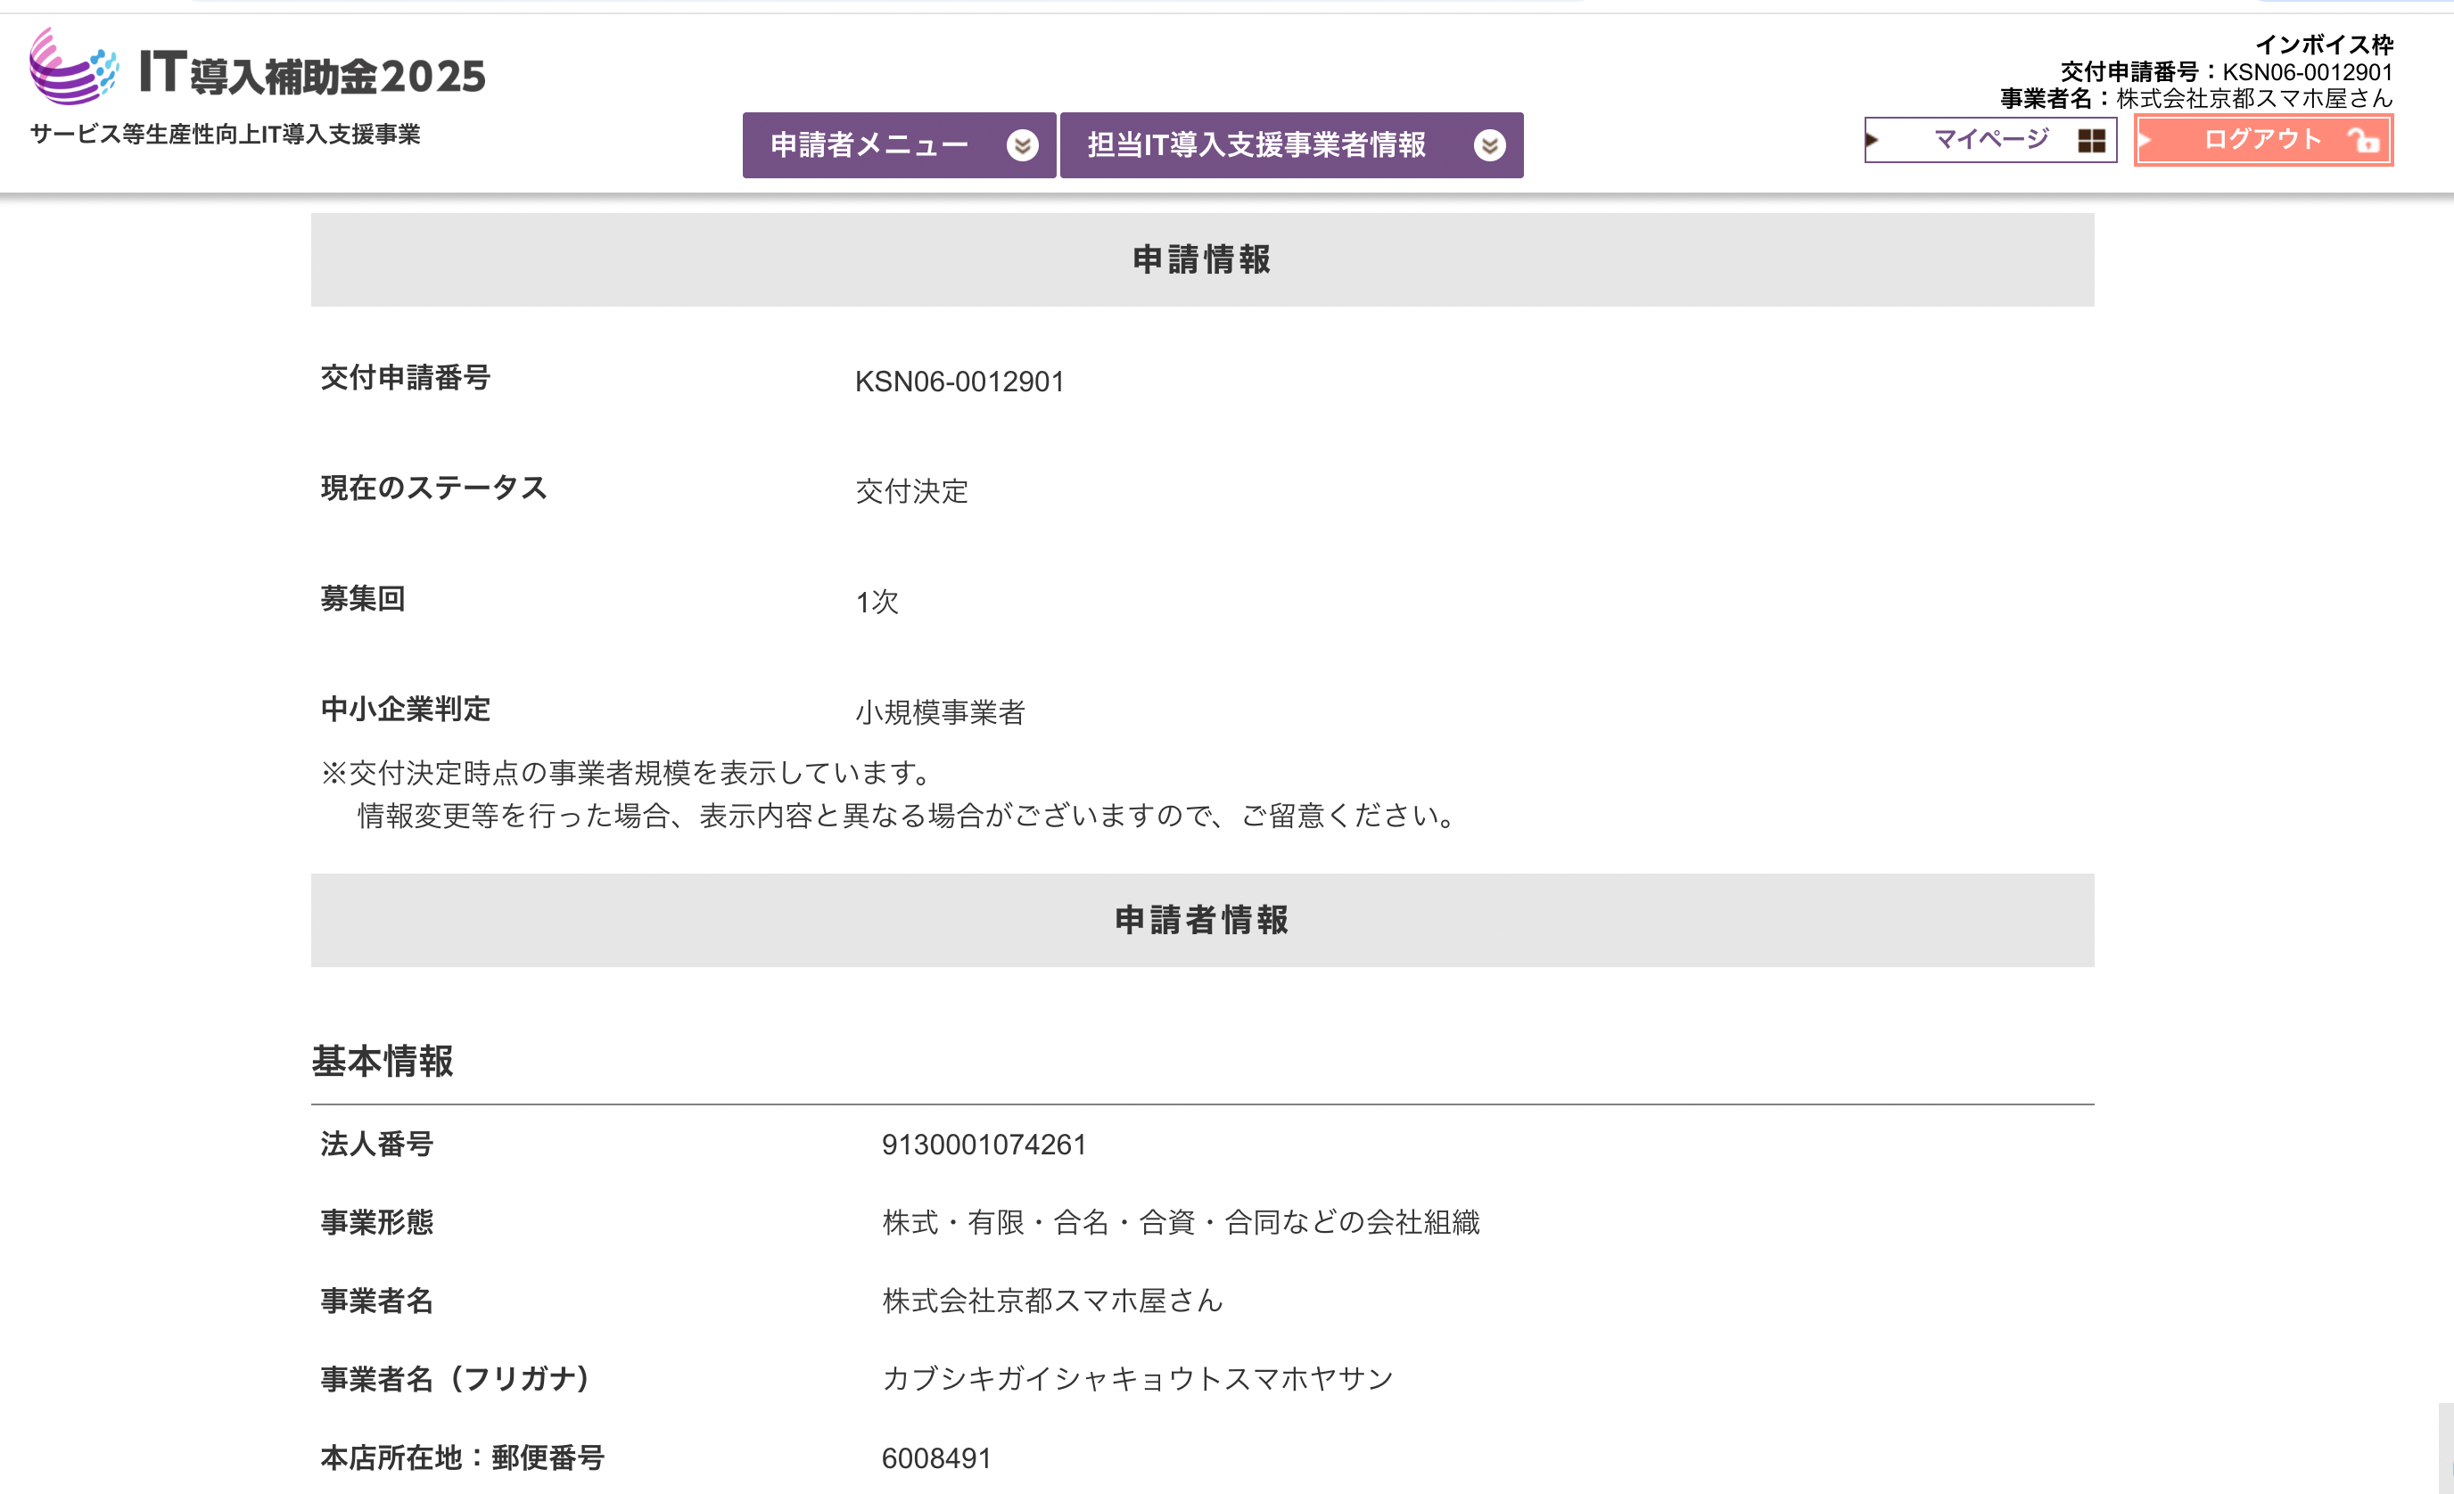Go to マイページ
This screenshot has width=2454, height=1494.
point(1990,139)
